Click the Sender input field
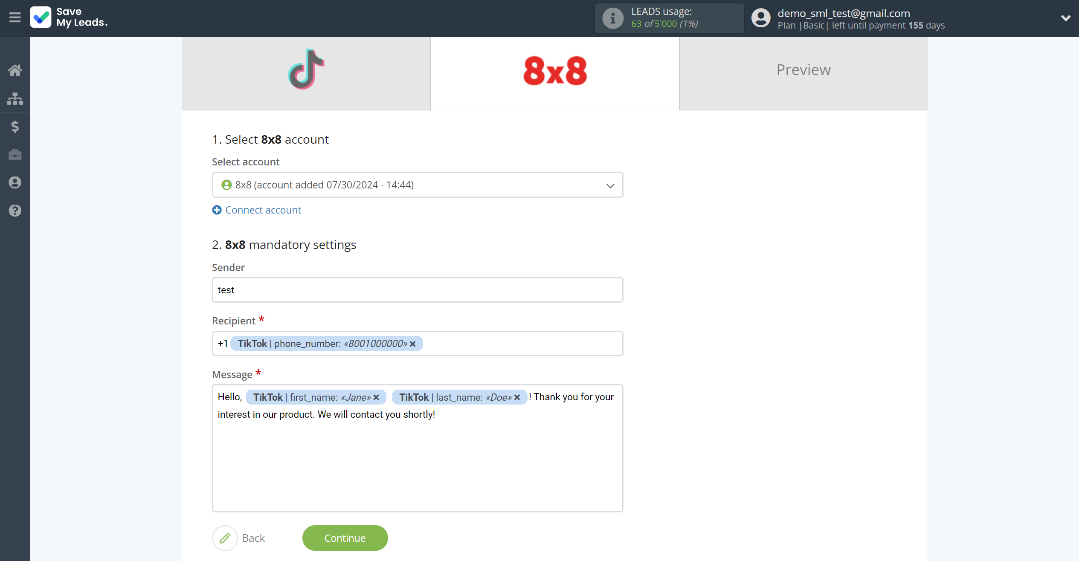Screen dimensions: 1079x561 [x=418, y=290]
